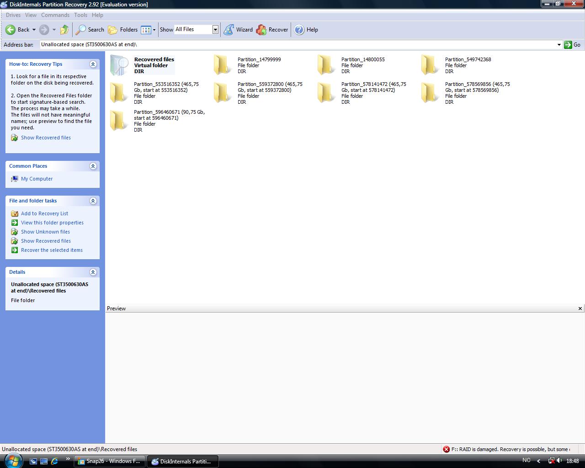Switch to Snap26 taskbar window
Viewport: 585px width, 468px height.
coord(110,461)
